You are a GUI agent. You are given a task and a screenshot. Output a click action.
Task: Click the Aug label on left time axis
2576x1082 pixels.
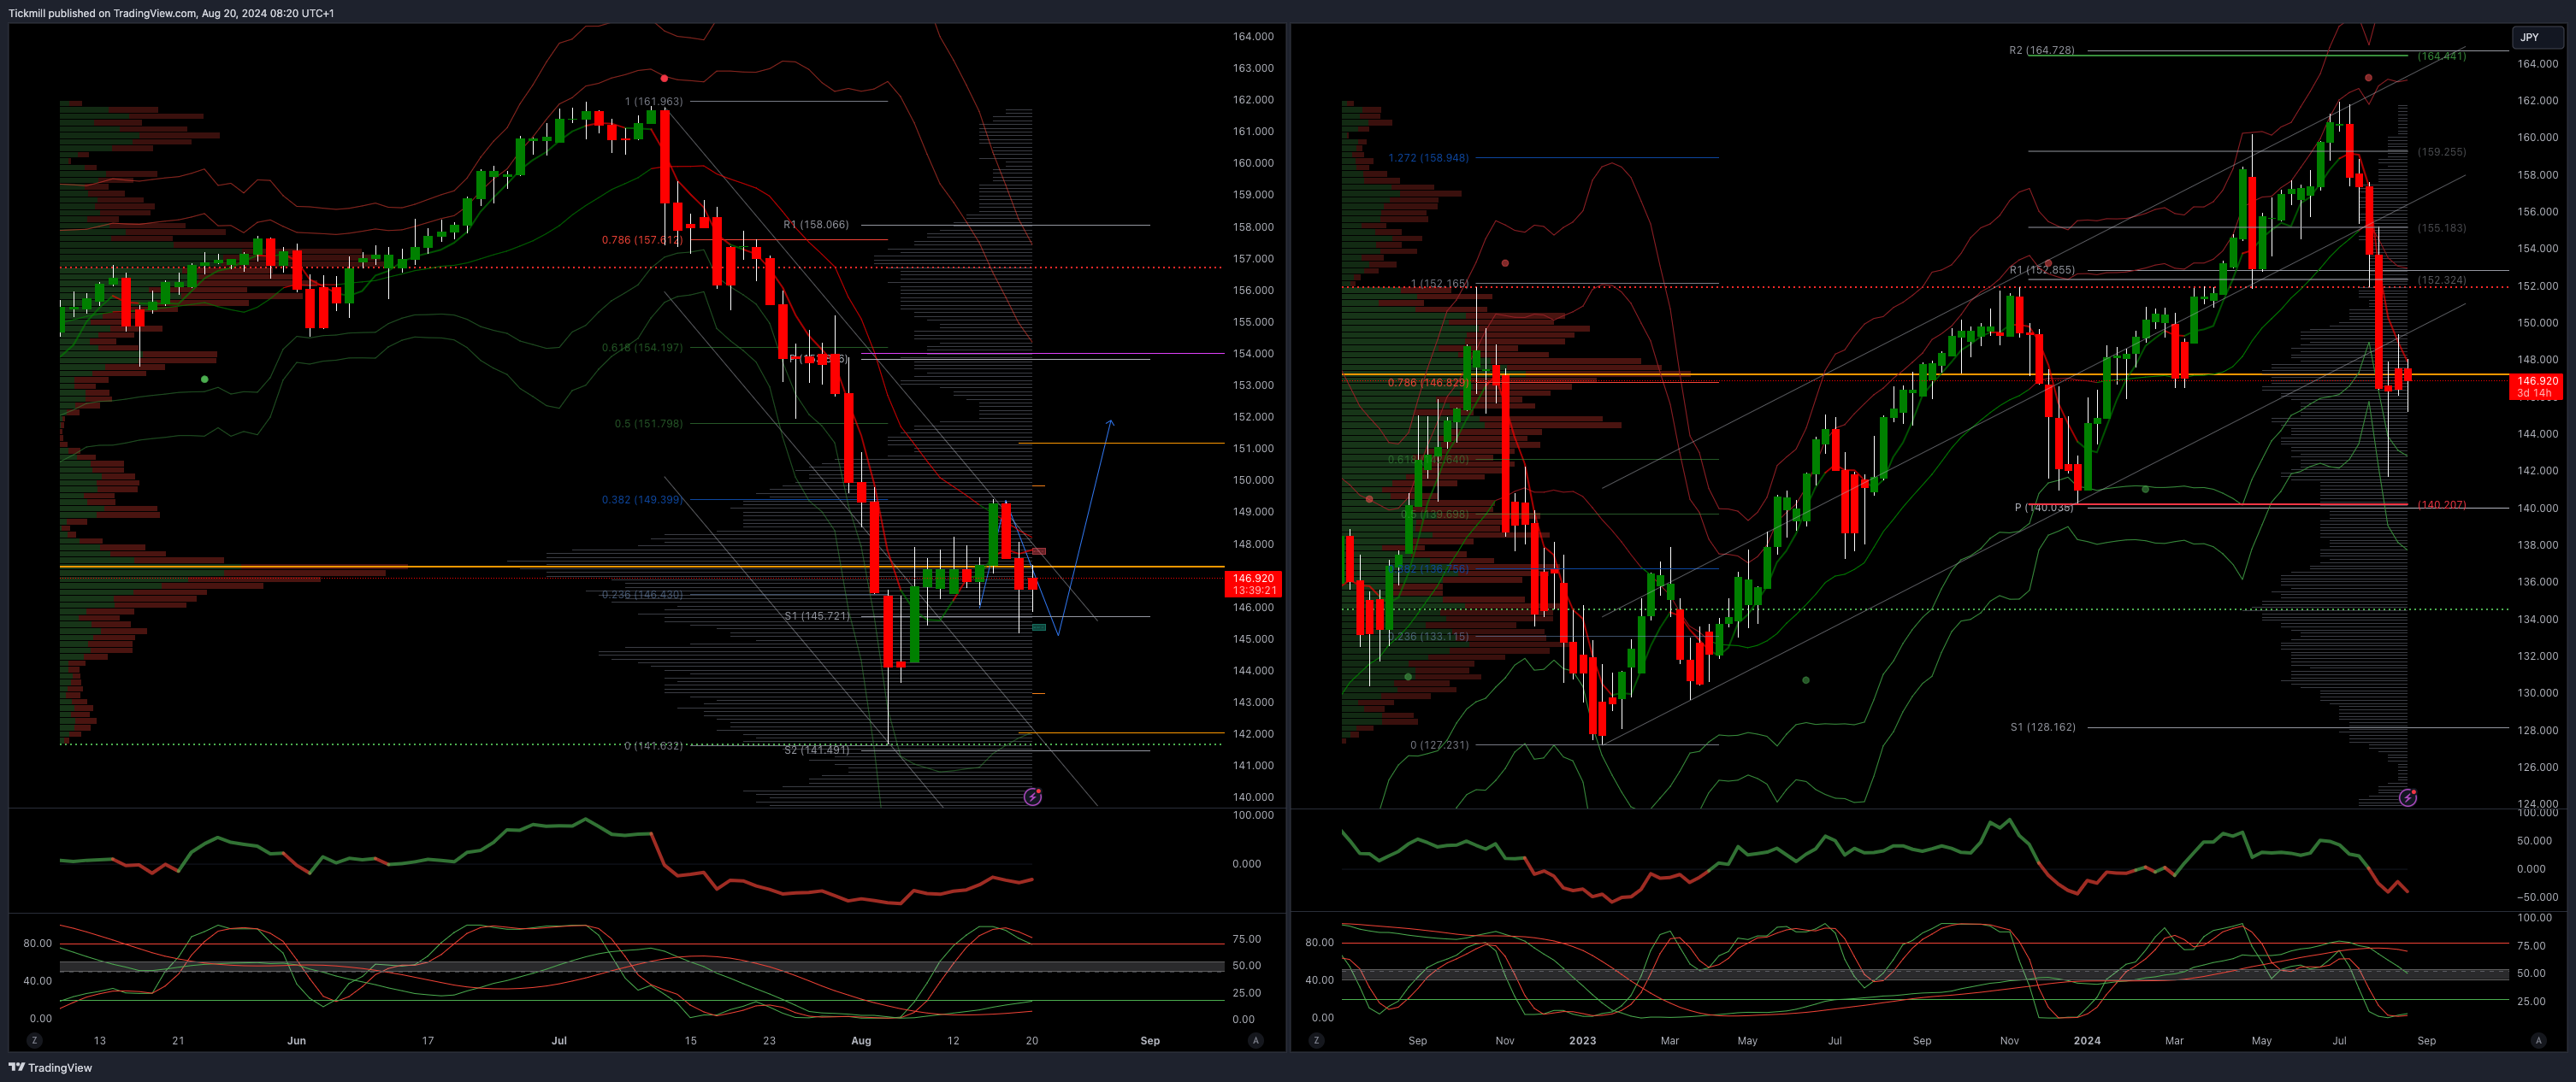[x=861, y=1040]
